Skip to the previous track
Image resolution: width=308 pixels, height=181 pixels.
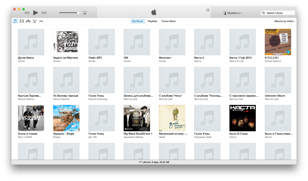27,13
